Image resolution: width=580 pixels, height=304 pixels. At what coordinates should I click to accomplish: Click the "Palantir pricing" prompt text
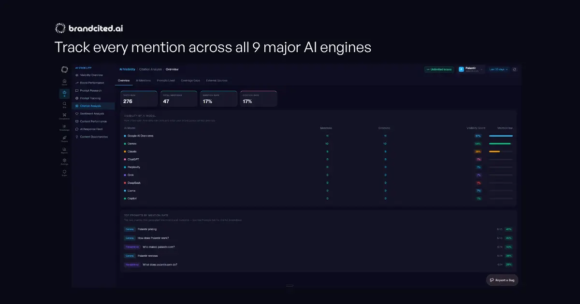coord(147,229)
